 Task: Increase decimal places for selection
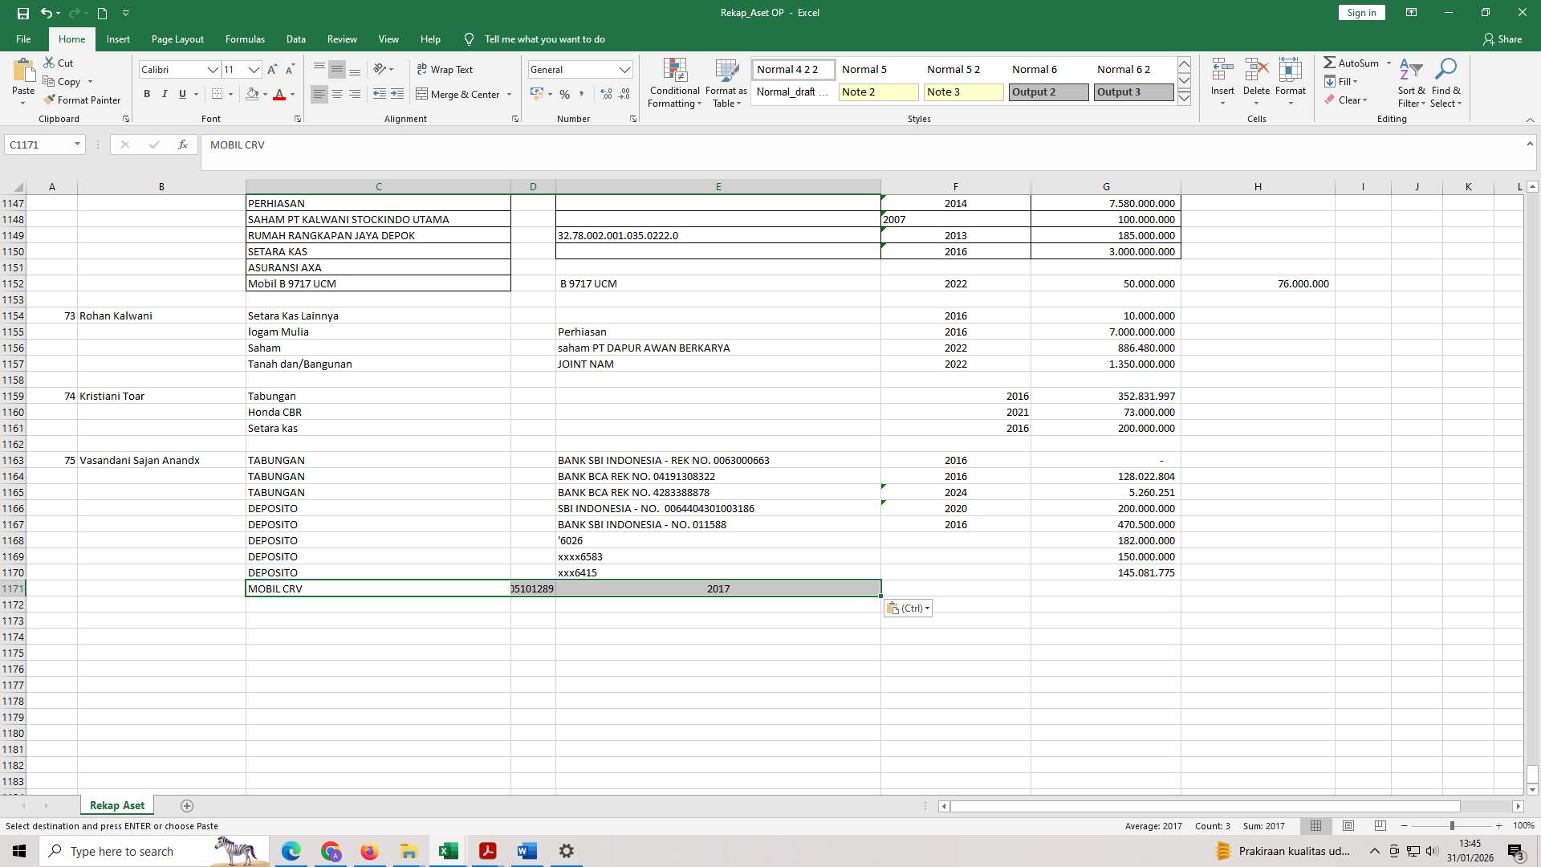[x=605, y=94]
